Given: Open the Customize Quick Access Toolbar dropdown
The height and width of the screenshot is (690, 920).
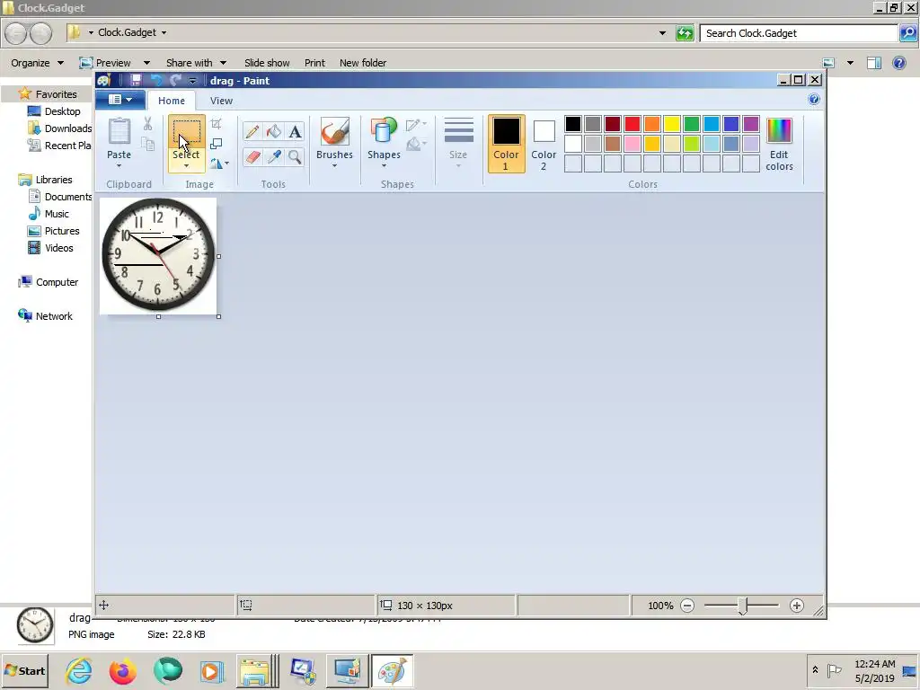Looking at the screenshot, I should [x=192, y=81].
